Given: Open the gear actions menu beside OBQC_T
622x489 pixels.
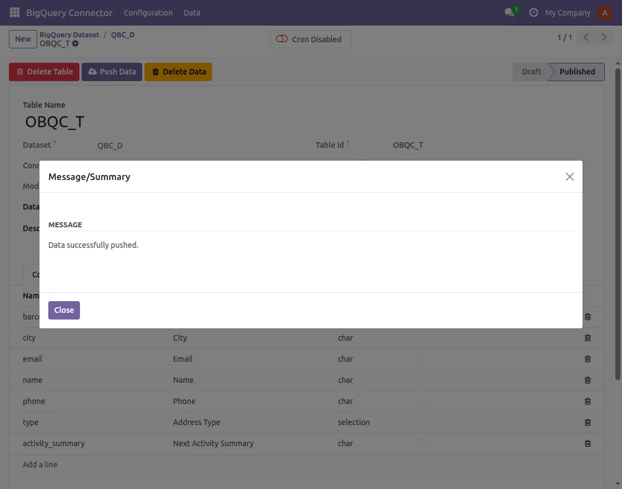Looking at the screenshot, I should [76, 44].
